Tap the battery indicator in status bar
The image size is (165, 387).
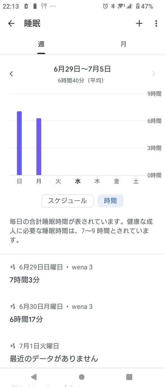[138, 6]
